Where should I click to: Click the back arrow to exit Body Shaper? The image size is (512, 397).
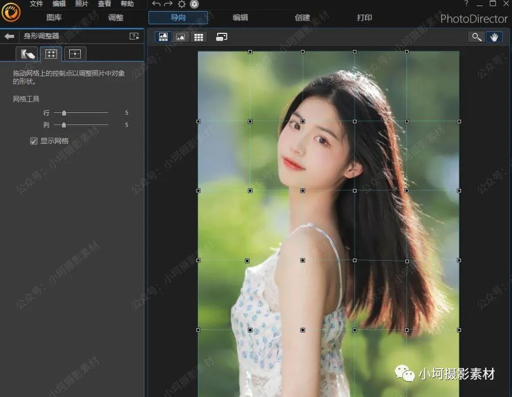[x=9, y=36]
